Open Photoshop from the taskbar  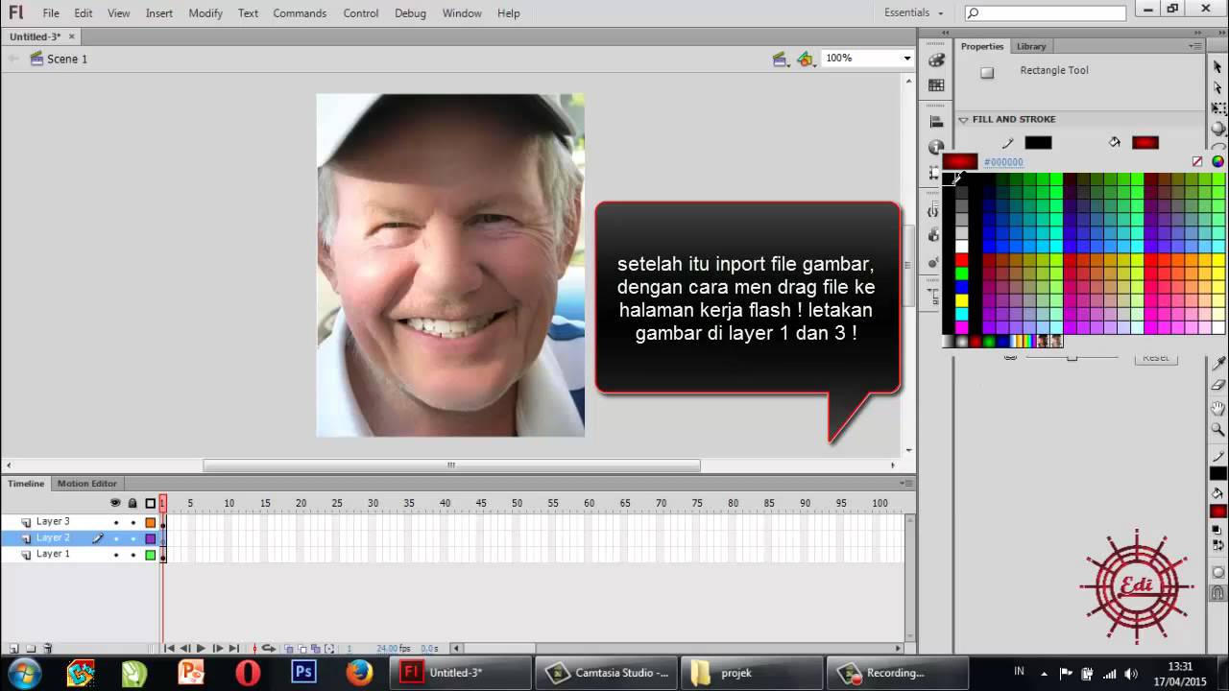pos(303,673)
